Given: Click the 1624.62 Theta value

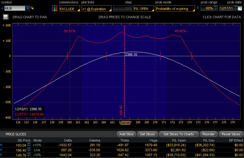Looking at the screenshot, I should click(x=122, y=150).
